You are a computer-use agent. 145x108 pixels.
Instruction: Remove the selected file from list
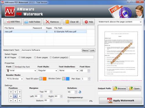(52, 22)
